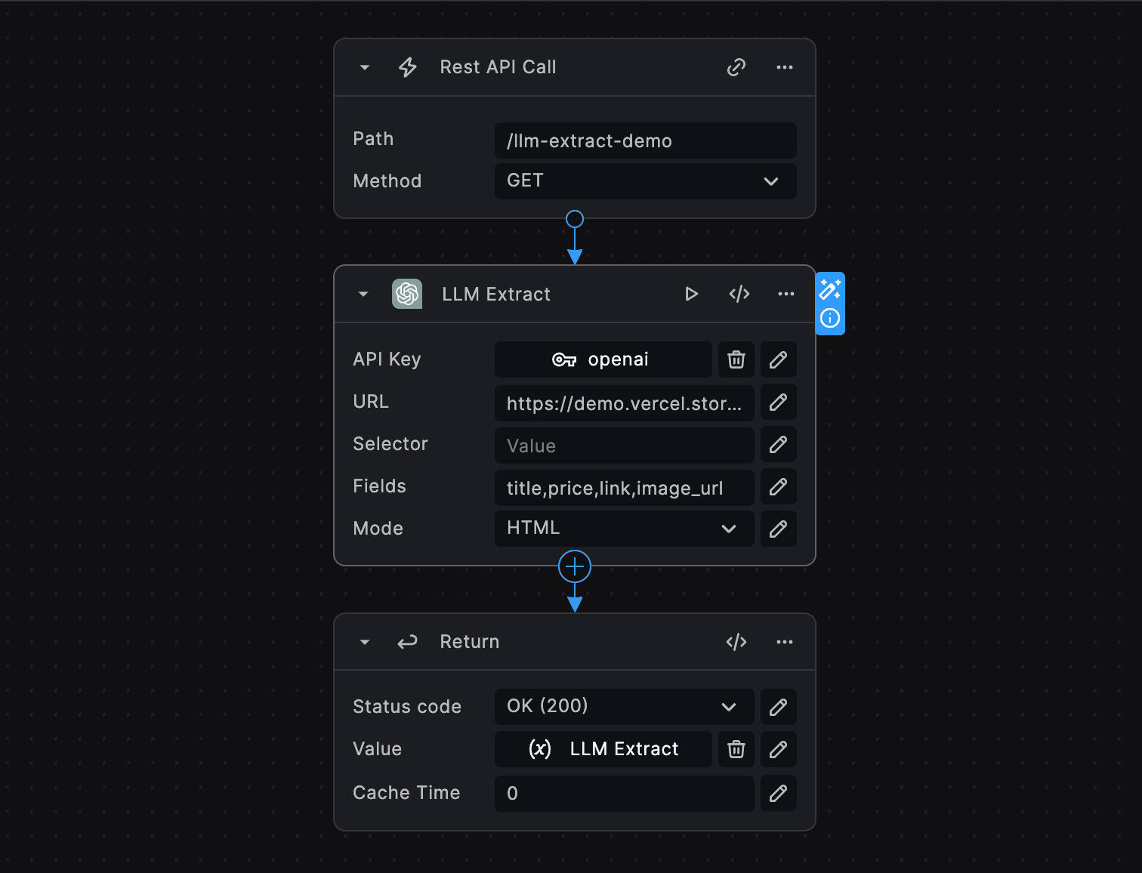Run the LLM Extract node with play icon

[691, 294]
